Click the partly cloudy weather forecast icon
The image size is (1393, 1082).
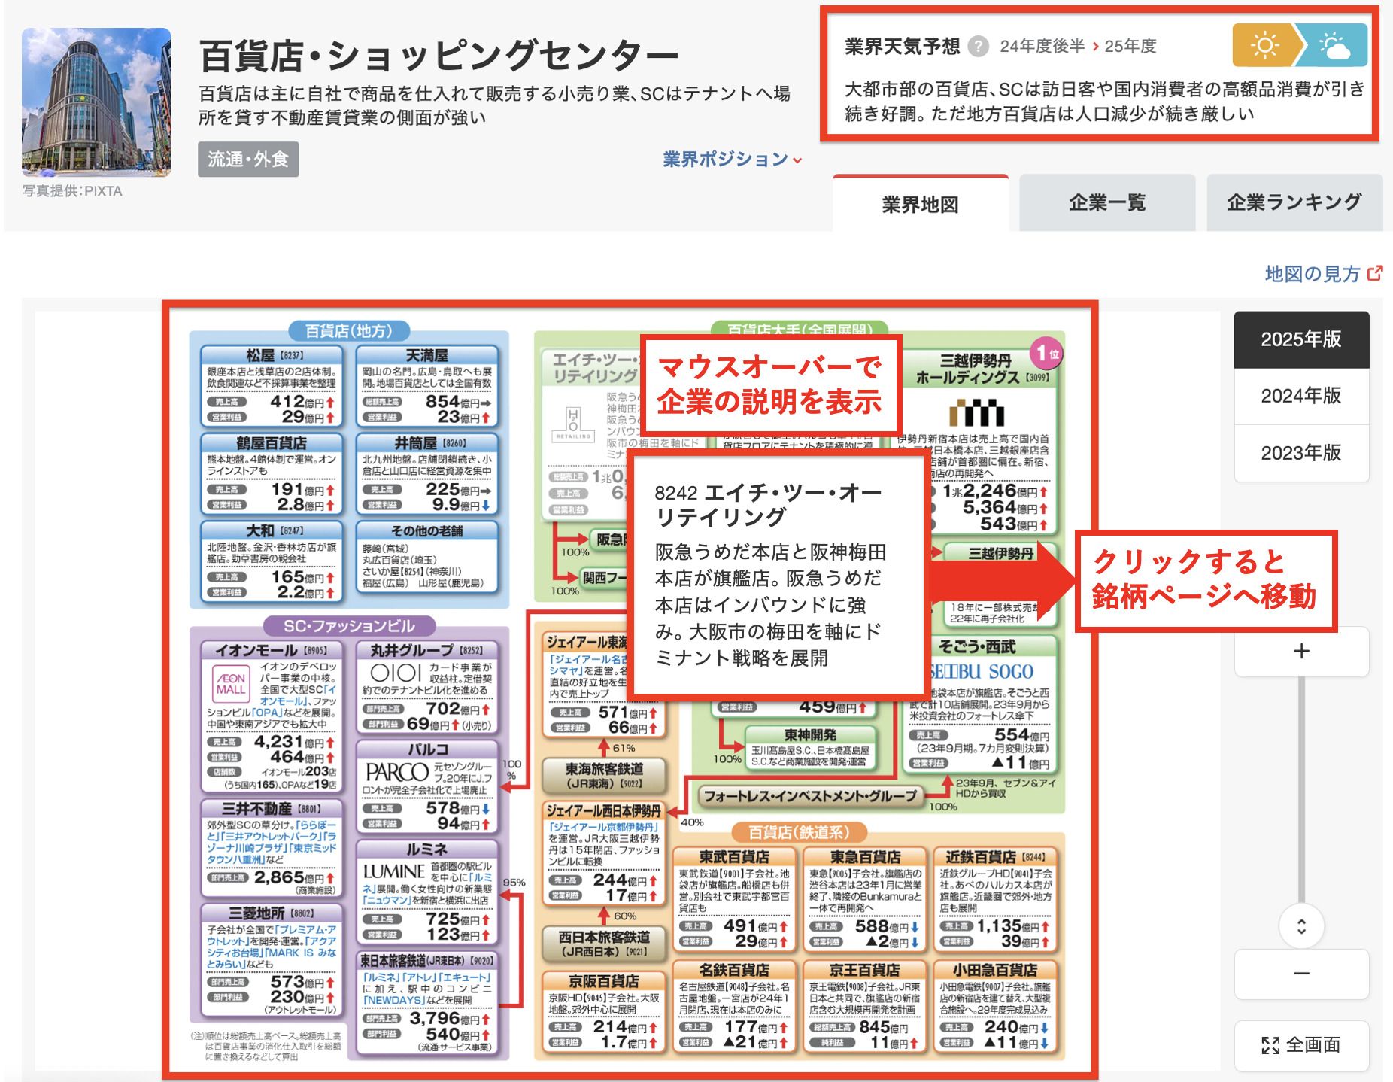click(x=1334, y=45)
